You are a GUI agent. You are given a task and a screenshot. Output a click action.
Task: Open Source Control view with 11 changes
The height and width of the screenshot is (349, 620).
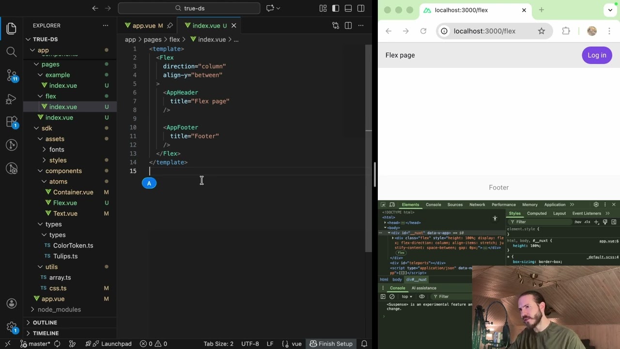click(12, 75)
